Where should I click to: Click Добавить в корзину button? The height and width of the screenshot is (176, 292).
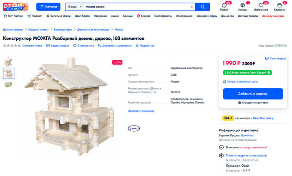pyautogui.click(x=253, y=94)
